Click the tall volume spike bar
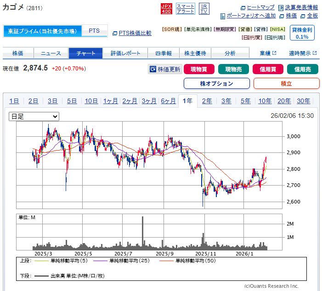The image size is (322, 291). 143,233
